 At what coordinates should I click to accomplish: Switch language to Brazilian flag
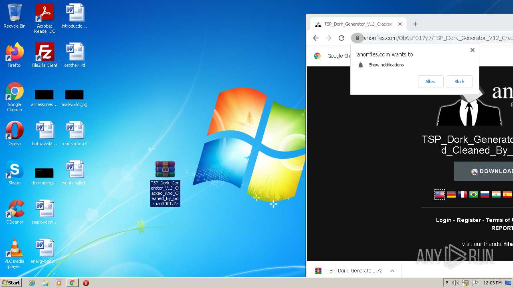474,194
